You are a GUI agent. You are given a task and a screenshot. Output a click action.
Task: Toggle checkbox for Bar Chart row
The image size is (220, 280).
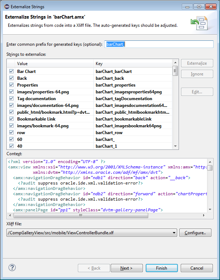click(11, 71)
